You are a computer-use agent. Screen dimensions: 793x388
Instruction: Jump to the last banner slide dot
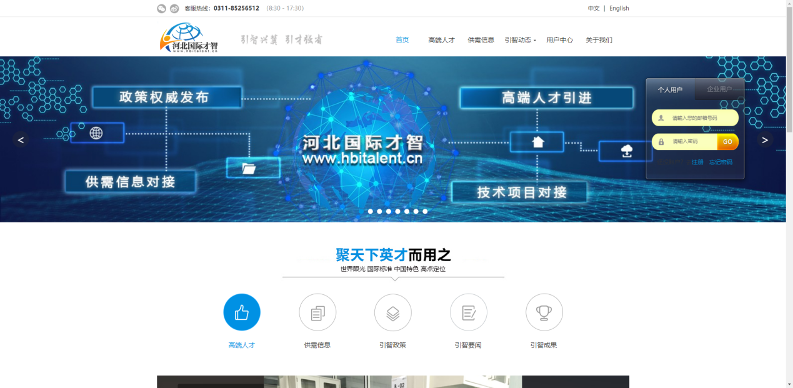pyautogui.click(x=425, y=211)
